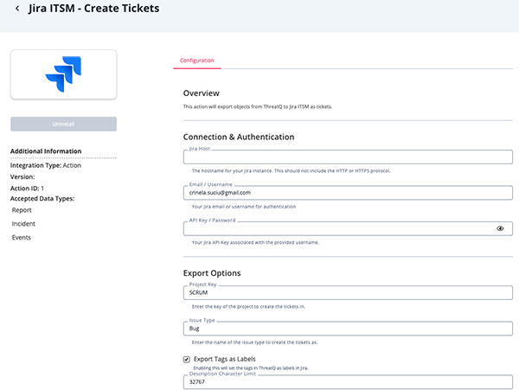This screenshot has height=390, width=519.
Task: Click the Jira ITSM logo thumbnail
Action: (63, 74)
